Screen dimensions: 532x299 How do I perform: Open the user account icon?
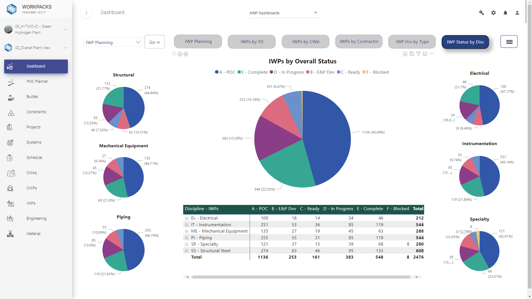(517, 13)
